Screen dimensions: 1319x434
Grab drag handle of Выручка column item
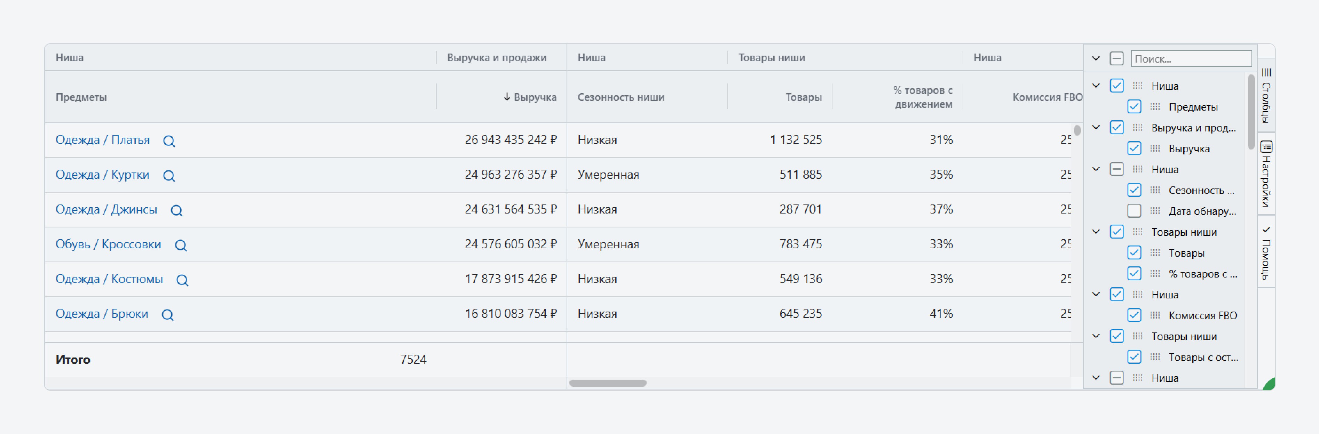(x=1155, y=148)
